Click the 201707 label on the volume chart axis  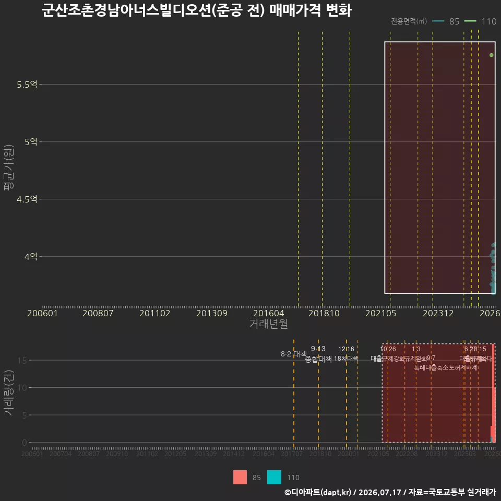click(x=291, y=454)
